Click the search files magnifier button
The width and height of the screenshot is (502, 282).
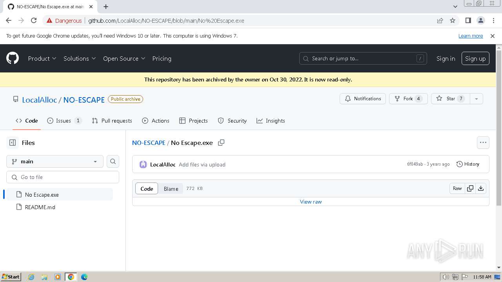[x=113, y=161]
